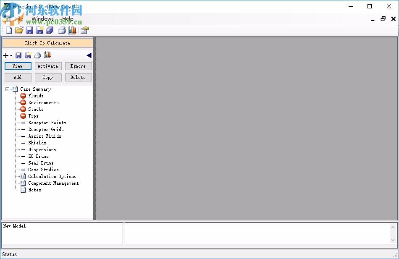Click the Status label in the status bar
399x259 pixels.
tap(9, 254)
